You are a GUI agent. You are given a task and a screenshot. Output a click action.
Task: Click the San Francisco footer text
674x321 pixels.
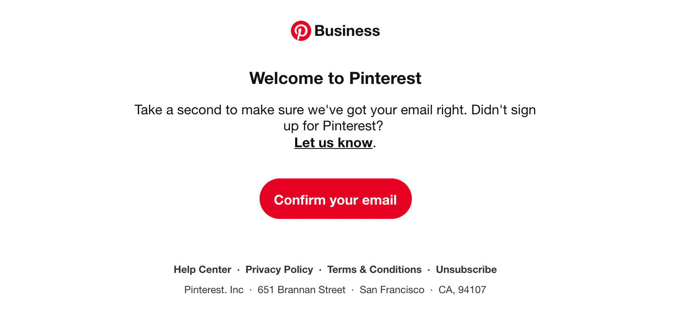click(x=392, y=290)
